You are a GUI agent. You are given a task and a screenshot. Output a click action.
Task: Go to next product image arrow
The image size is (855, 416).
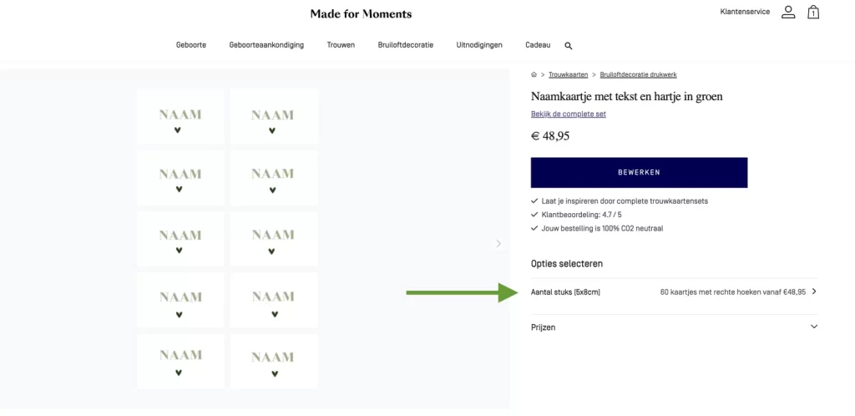click(498, 243)
